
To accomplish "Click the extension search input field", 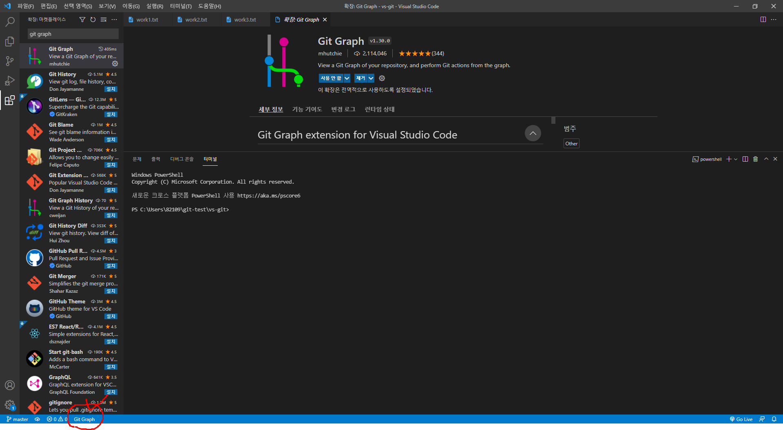I will tap(73, 34).
